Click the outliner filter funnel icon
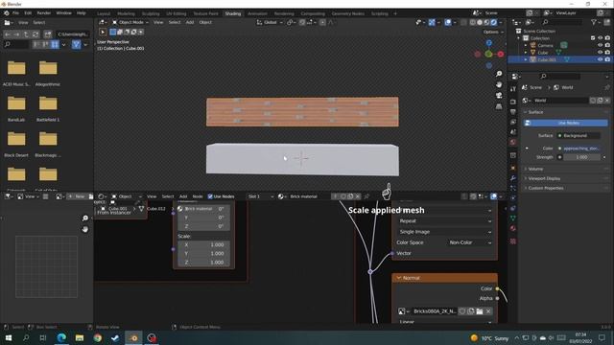 tap(594, 22)
